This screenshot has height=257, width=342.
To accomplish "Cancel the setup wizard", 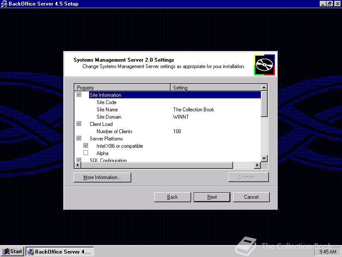I will (251, 197).
